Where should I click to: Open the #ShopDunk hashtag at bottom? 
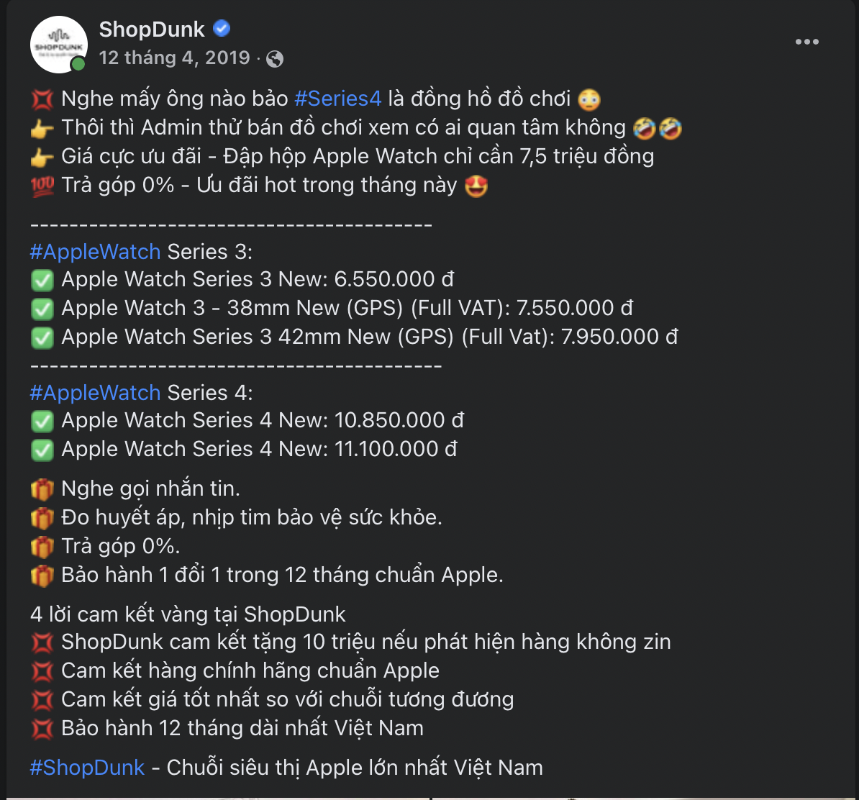(87, 768)
